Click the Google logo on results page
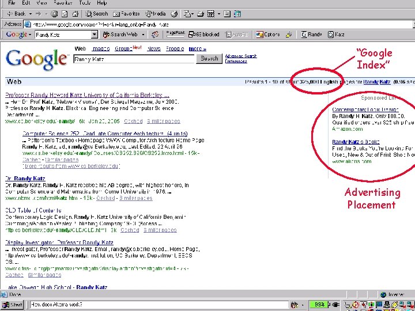Screen dimensions: 415x311 36,59
